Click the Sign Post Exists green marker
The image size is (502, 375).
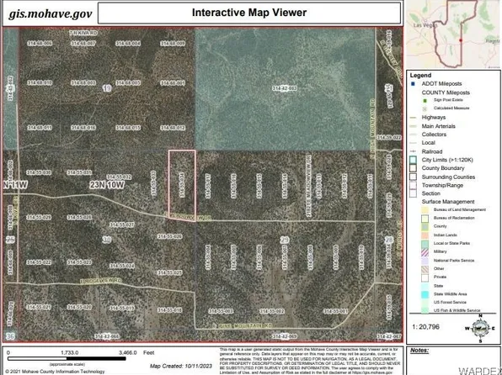(x=425, y=100)
